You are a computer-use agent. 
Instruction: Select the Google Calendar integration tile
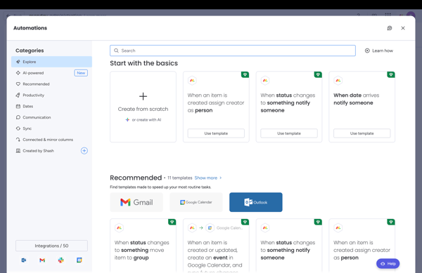[x=196, y=202]
